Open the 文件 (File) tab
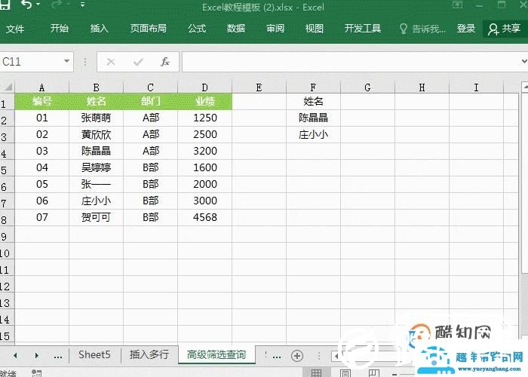This screenshot has height=377, width=528. [x=15, y=29]
